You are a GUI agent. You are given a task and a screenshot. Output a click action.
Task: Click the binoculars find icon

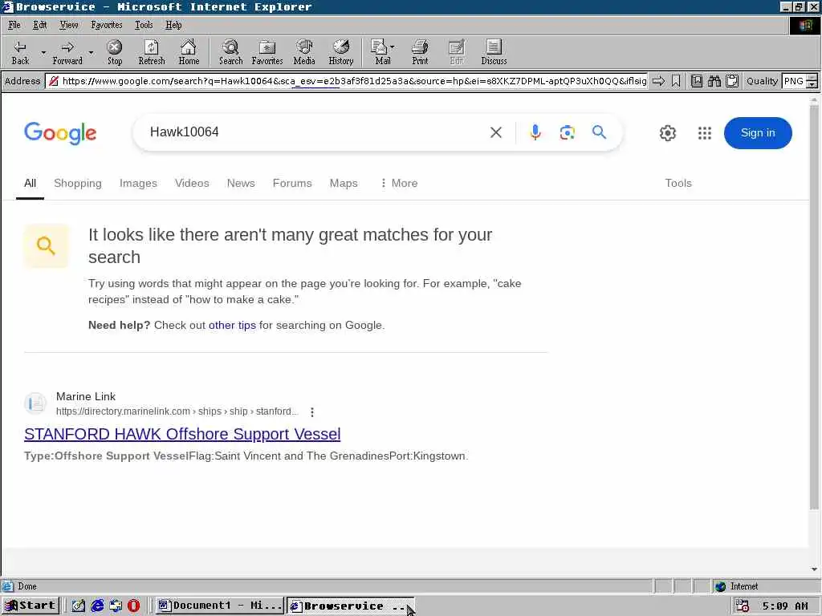(714, 81)
